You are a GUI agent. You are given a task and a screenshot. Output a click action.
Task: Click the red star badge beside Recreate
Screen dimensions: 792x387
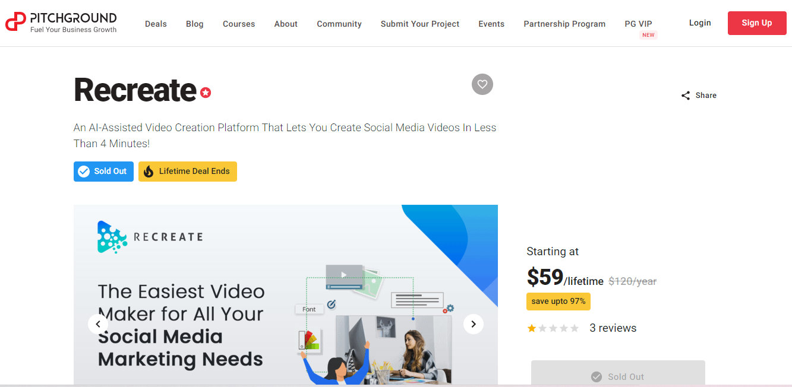pos(206,93)
